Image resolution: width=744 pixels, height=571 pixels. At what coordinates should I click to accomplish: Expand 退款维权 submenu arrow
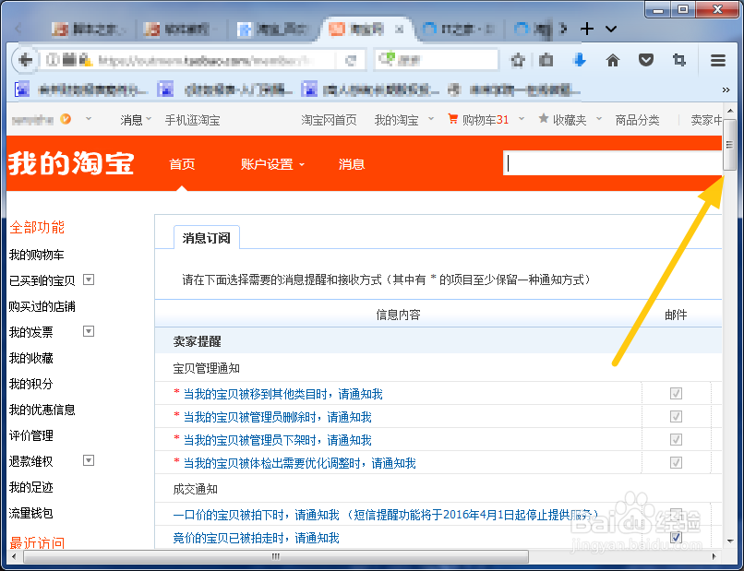[89, 460]
